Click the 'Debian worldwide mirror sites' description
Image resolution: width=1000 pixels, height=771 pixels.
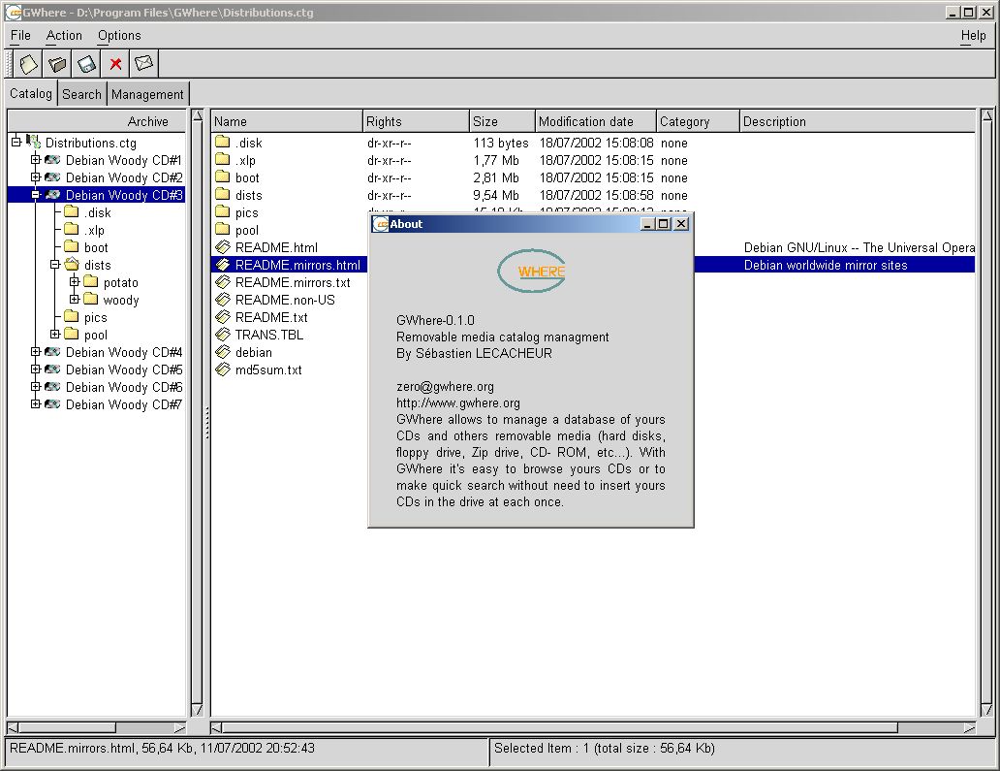click(826, 265)
